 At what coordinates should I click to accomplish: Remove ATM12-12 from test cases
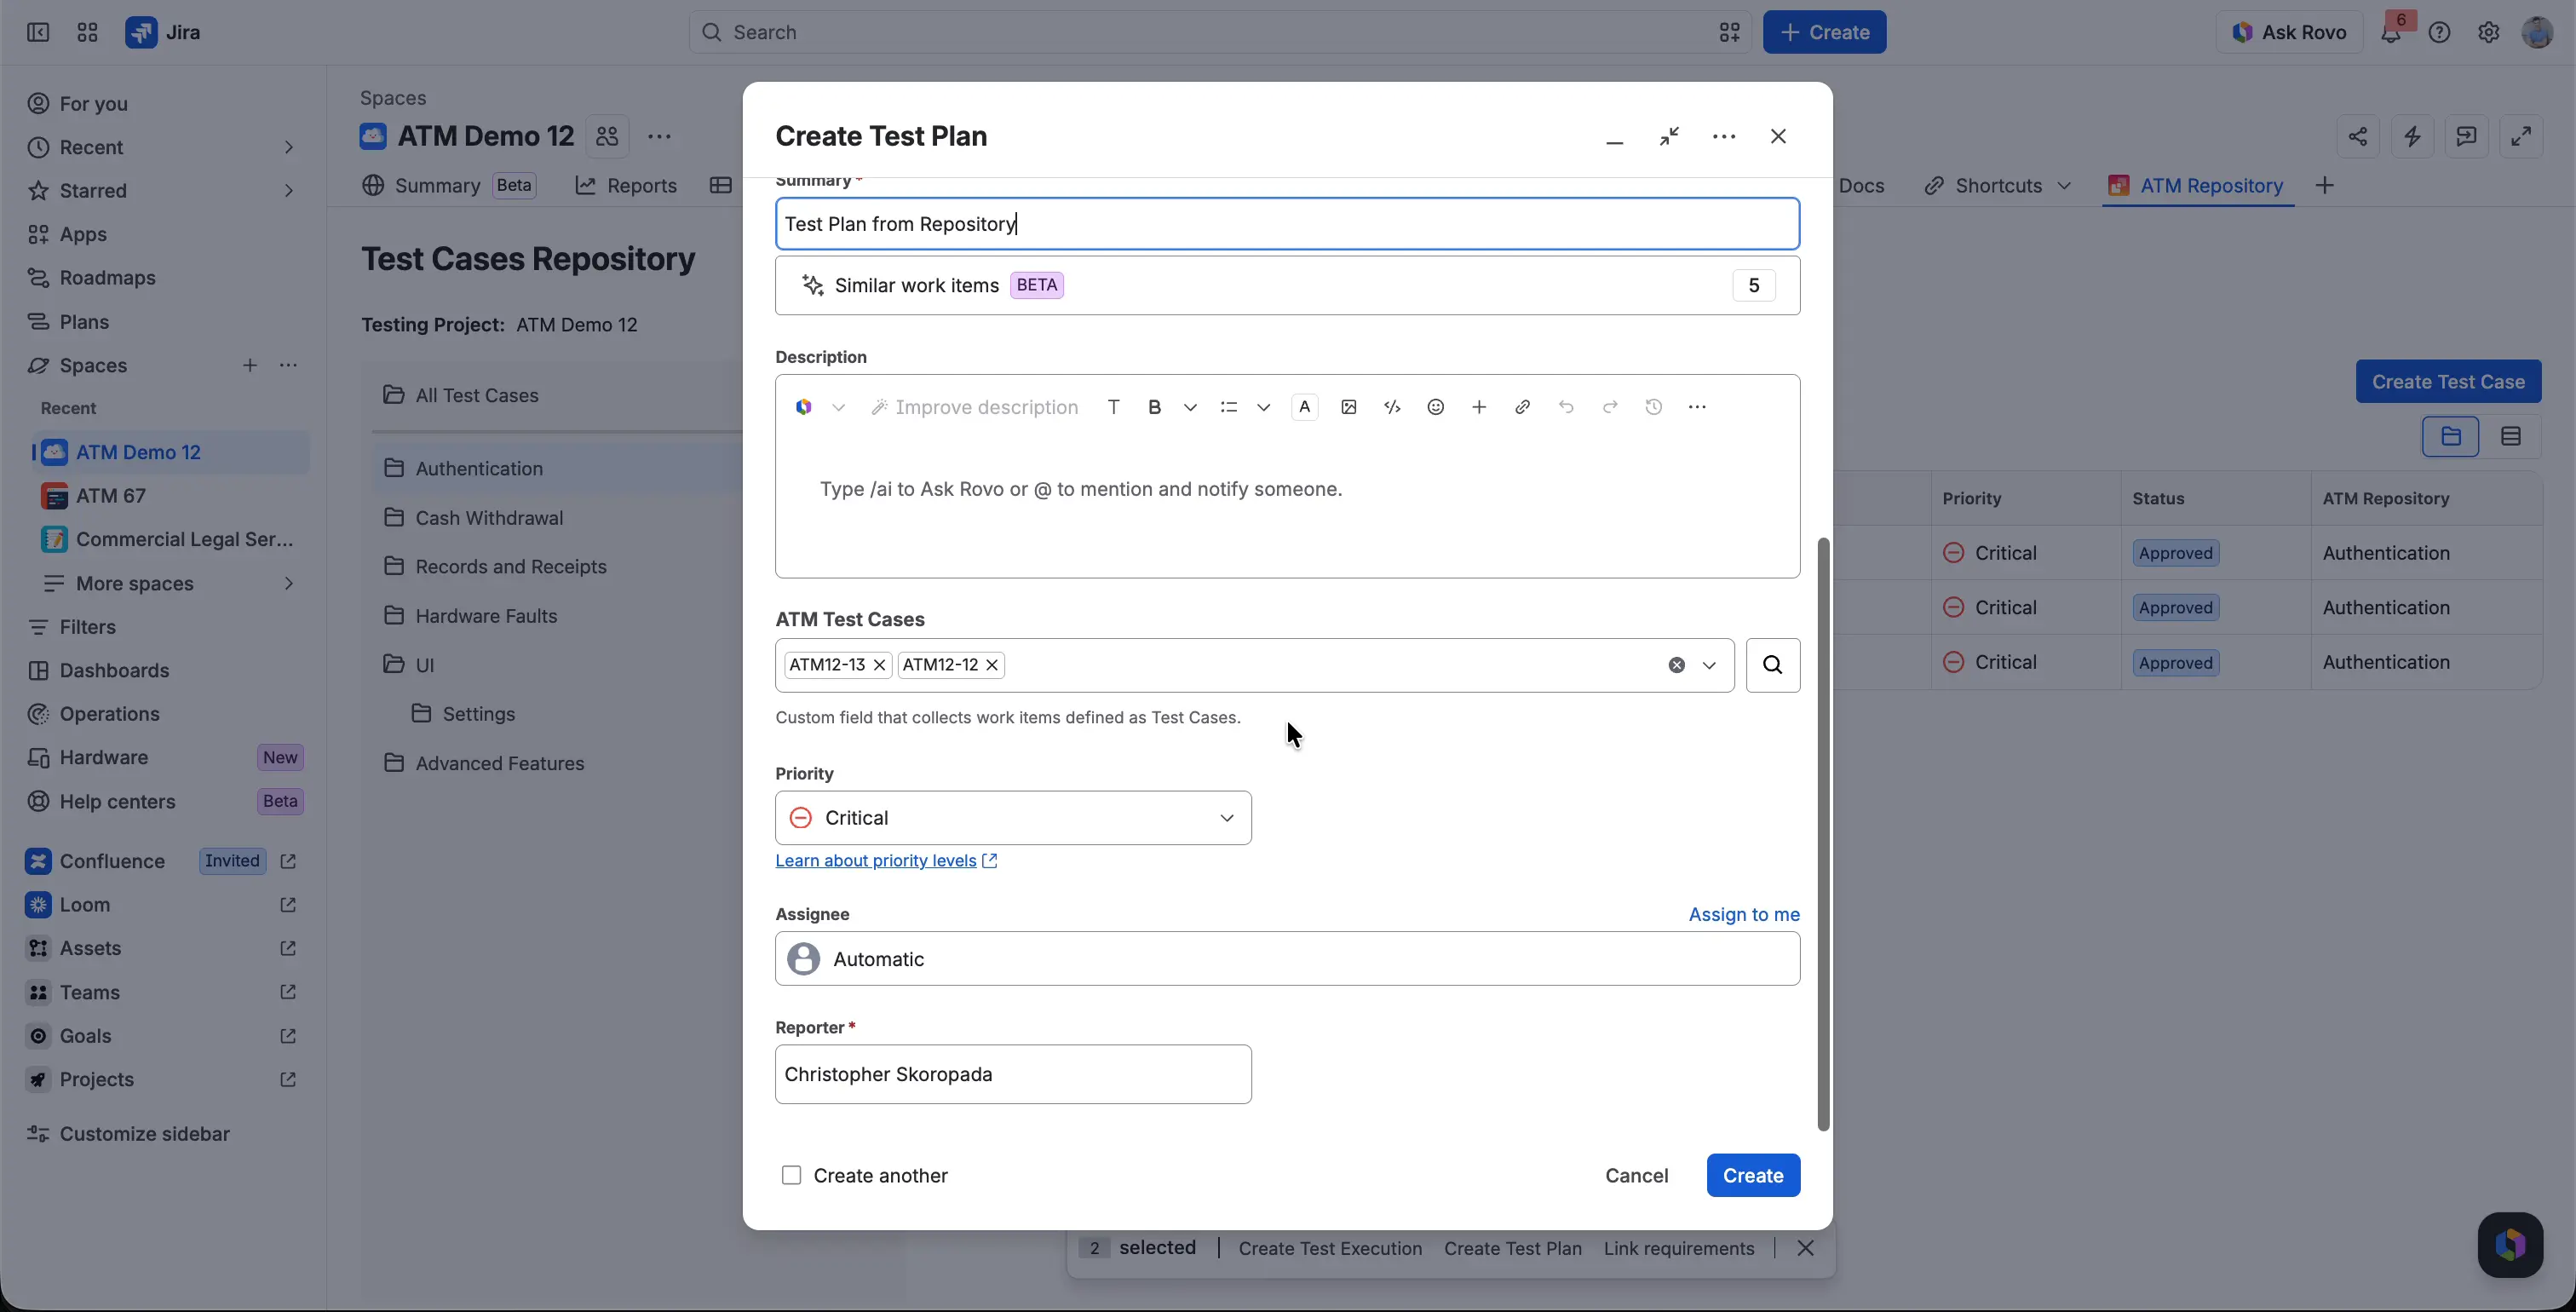(x=992, y=665)
